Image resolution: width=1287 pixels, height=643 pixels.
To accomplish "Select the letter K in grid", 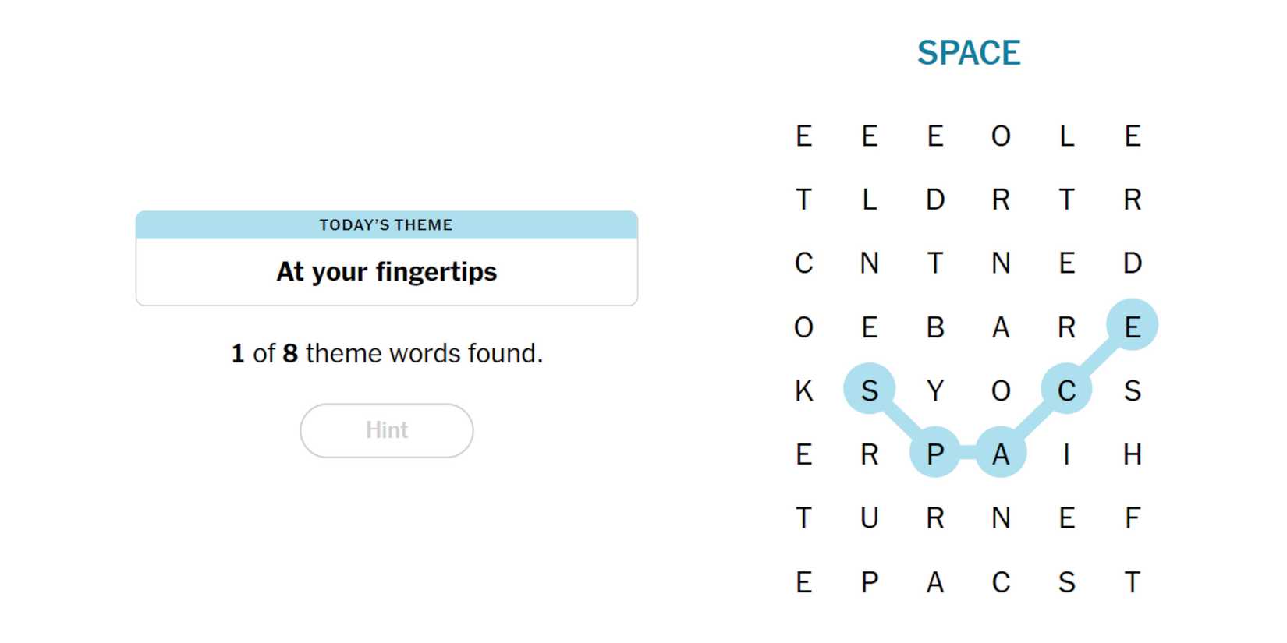I will pos(803,389).
